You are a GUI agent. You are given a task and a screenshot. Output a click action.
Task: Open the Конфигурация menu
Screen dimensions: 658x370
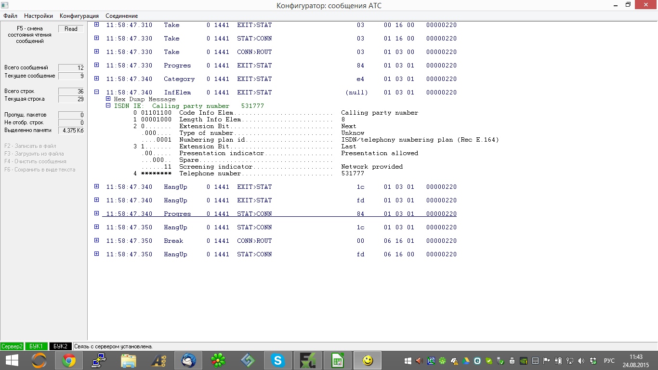click(79, 16)
